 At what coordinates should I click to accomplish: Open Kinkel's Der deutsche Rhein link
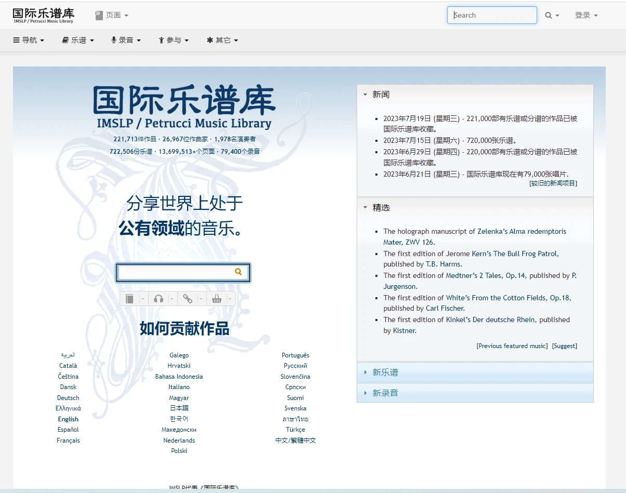click(x=490, y=320)
